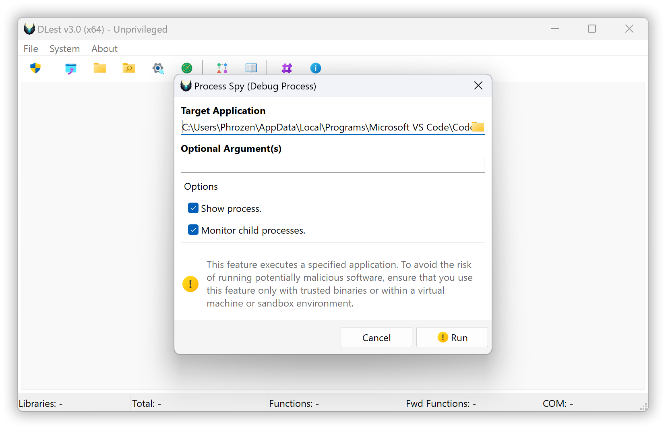
Task: Open the File menu
Action: tap(30, 48)
